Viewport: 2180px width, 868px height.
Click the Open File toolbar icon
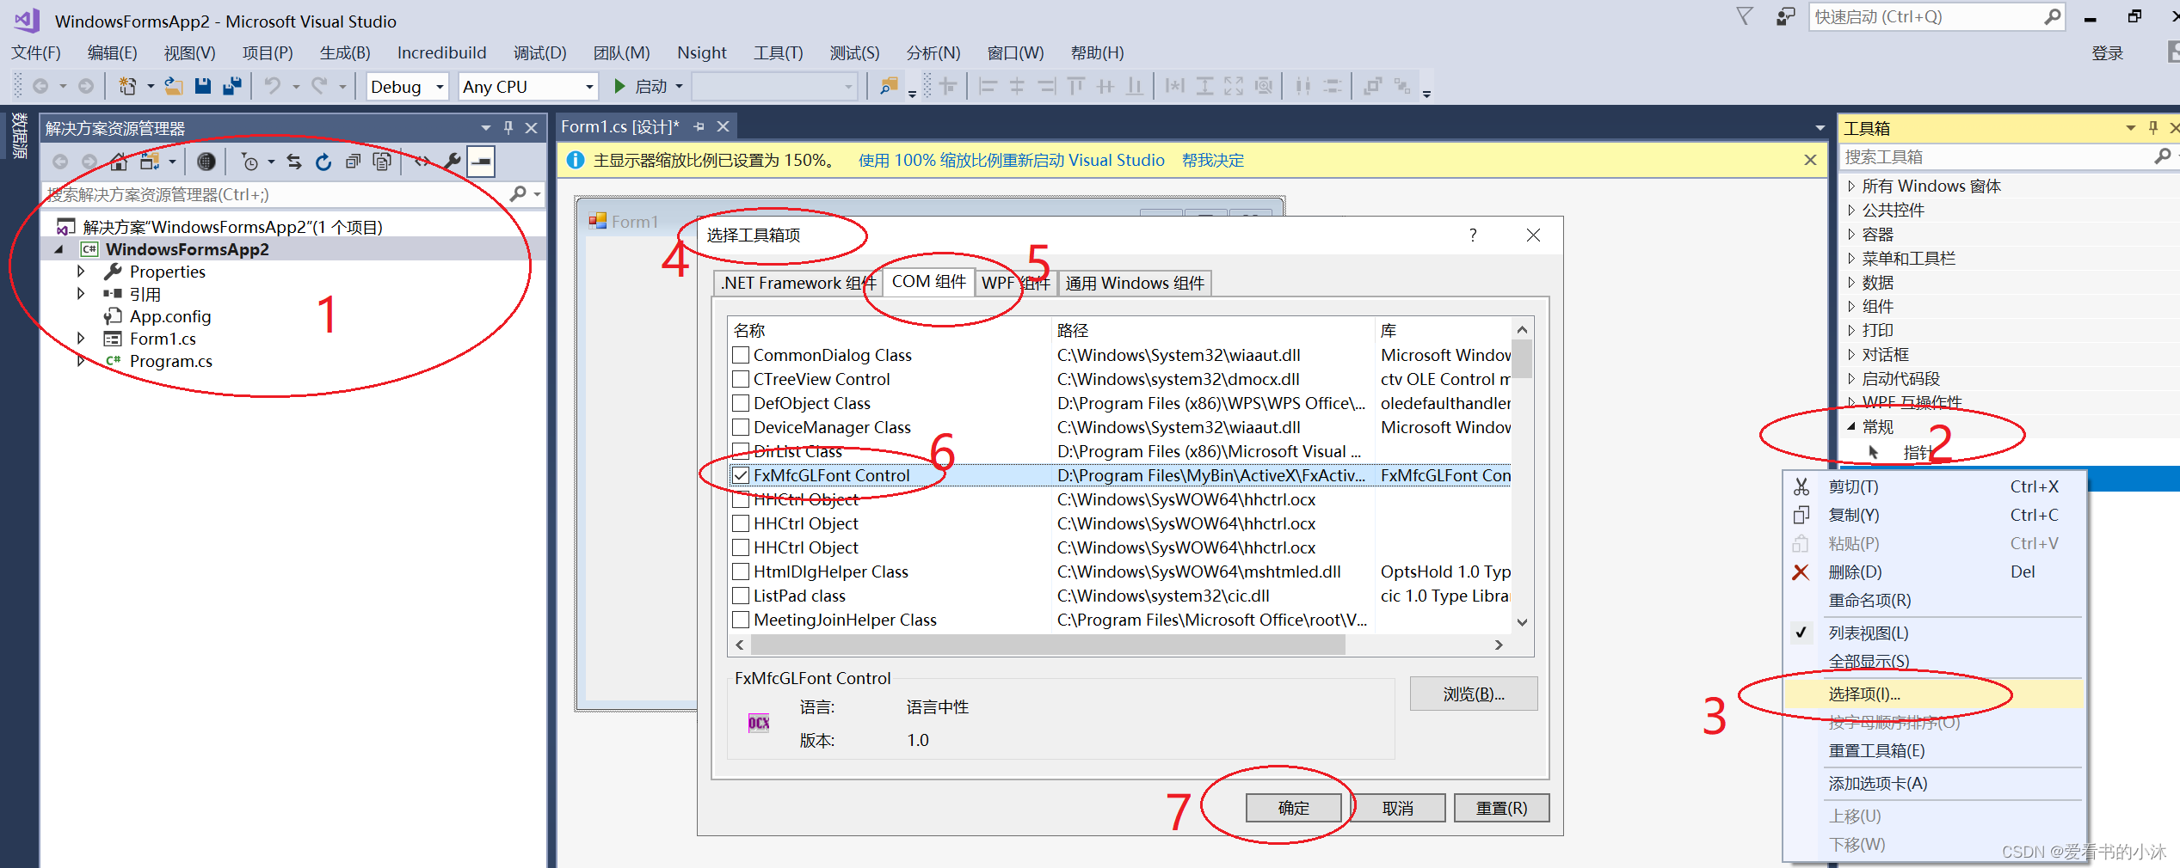coord(174,86)
